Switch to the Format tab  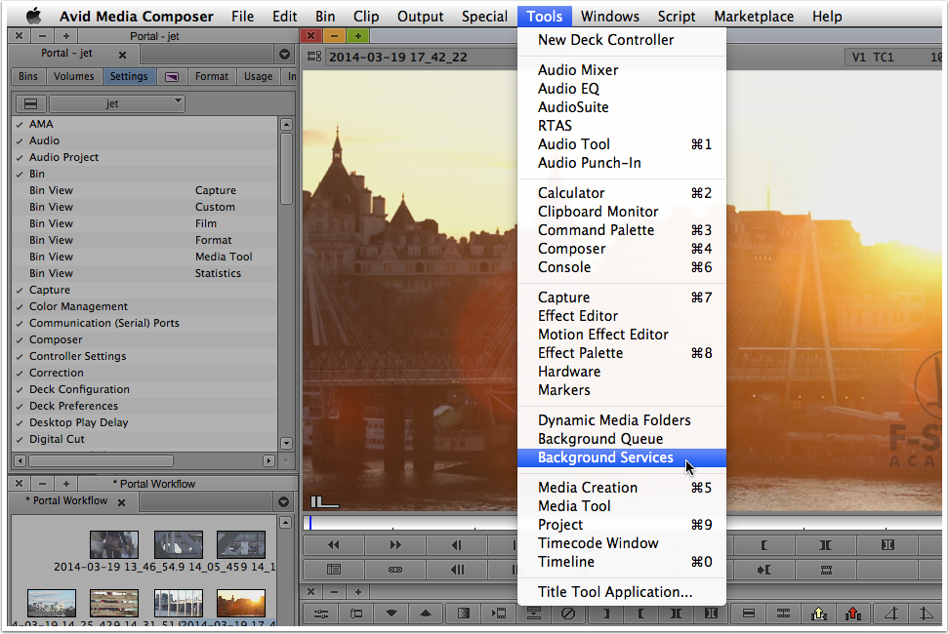[x=212, y=77]
